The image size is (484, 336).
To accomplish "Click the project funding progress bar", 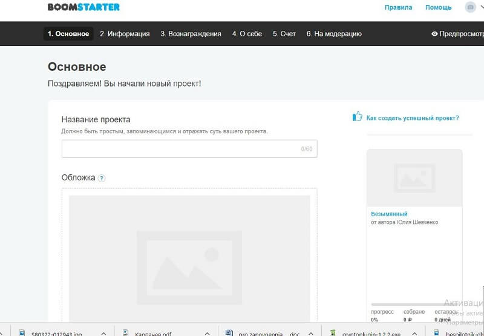I will point(414,304).
